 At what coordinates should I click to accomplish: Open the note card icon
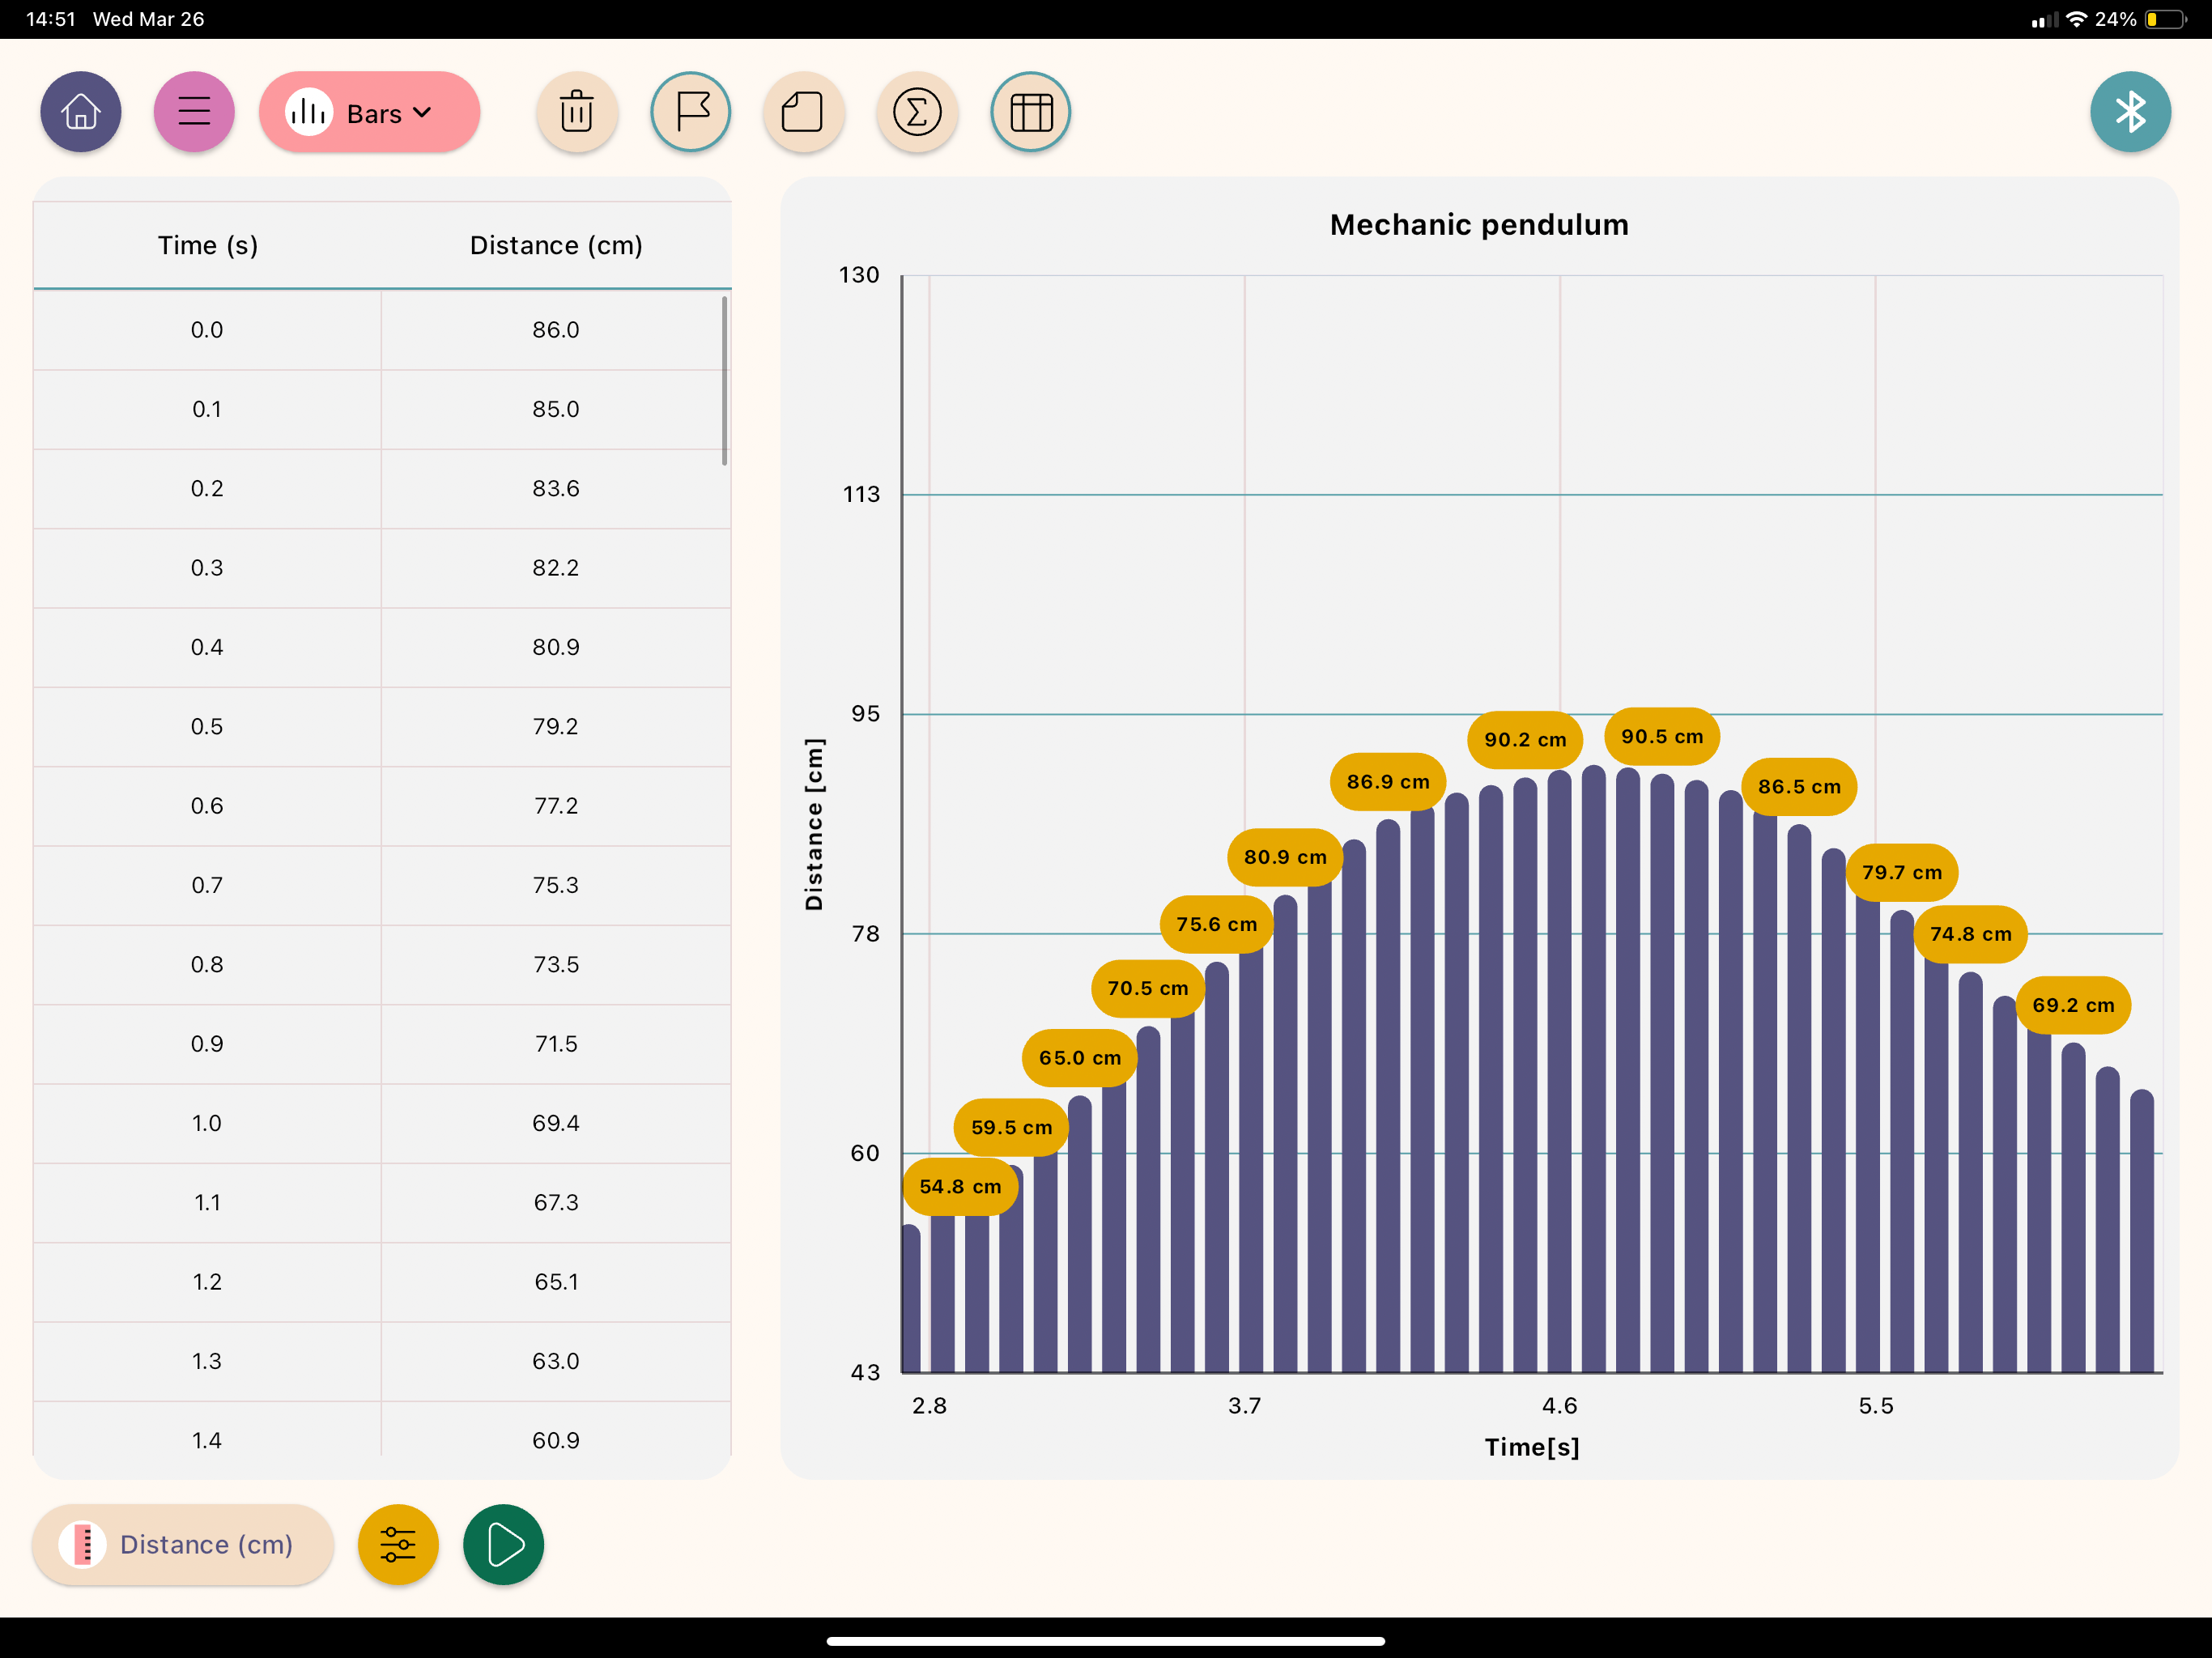coord(803,112)
